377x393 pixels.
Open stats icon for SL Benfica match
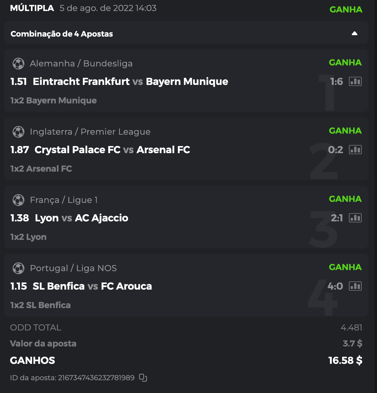click(x=355, y=286)
